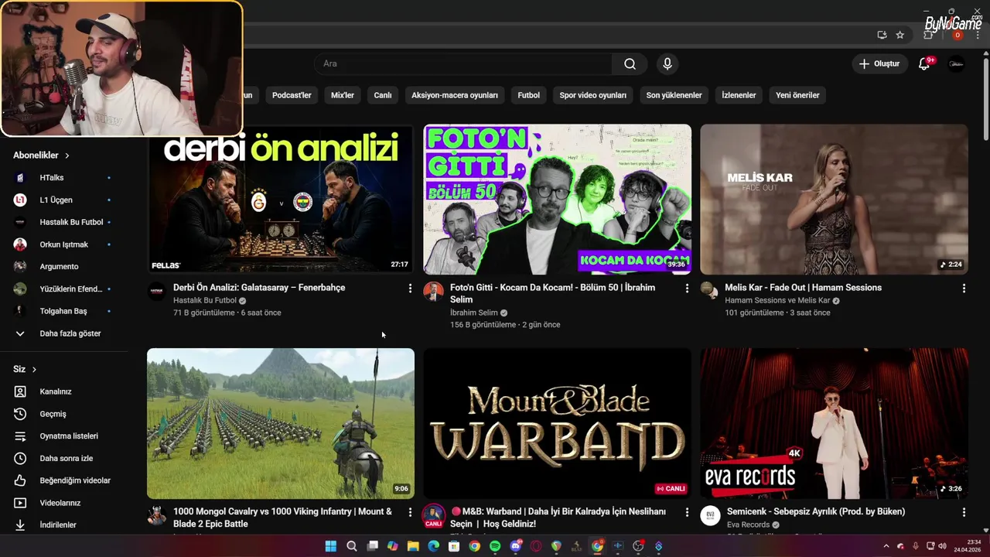Select the Futbol filter chip
The height and width of the screenshot is (557, 990).
click(529, 95)
